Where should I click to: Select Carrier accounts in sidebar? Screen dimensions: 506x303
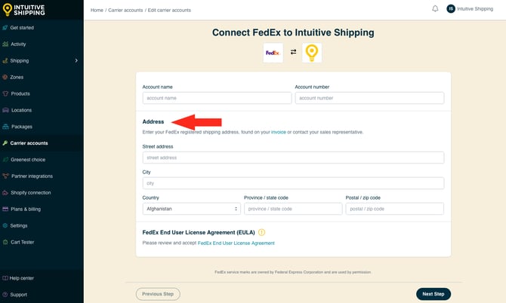[x=42, y=143]
